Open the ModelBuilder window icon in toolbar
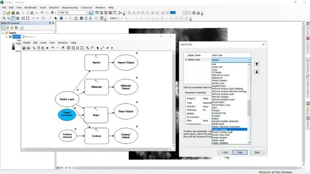Screen dimensions: 310x174 click(x=120, y=13)
